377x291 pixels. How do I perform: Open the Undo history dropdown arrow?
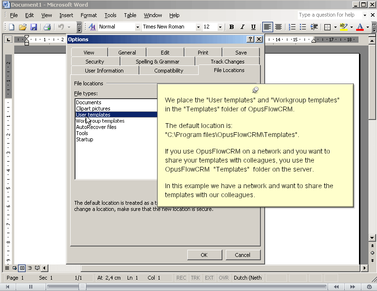(69, 27)
